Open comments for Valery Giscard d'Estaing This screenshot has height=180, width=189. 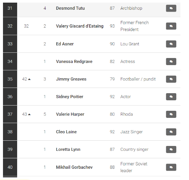[171, 26]
